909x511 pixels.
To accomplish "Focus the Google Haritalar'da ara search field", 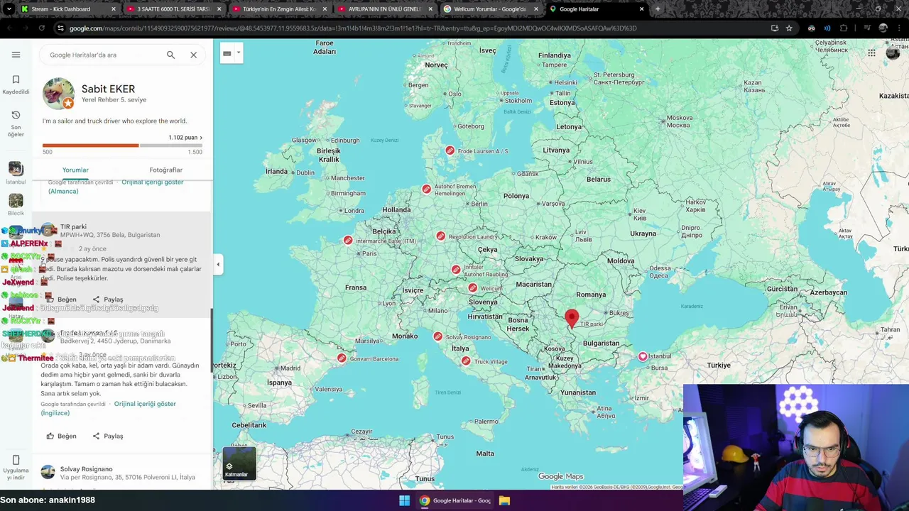I will [x=103, y=55].
